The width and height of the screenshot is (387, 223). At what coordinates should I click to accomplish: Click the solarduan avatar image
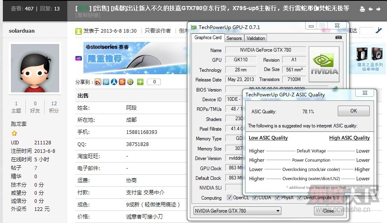click(35, 68)
